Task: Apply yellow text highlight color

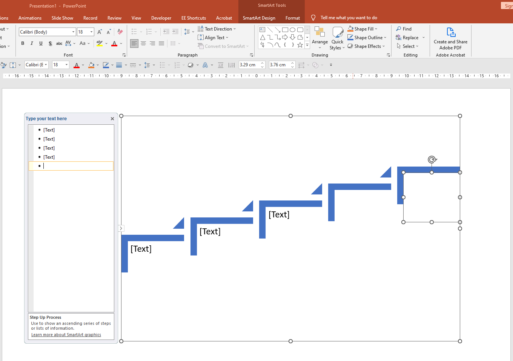Action: [x=100, y=43]
